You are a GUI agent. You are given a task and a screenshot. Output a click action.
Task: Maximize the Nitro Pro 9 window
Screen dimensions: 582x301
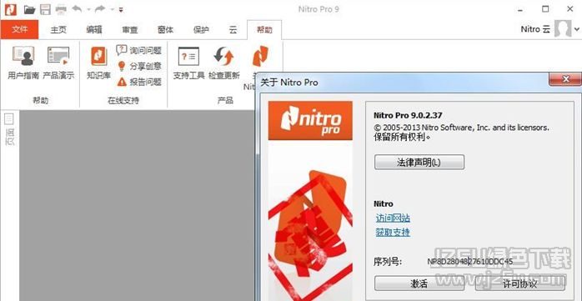pyautogui.click(x=545, y=9)
